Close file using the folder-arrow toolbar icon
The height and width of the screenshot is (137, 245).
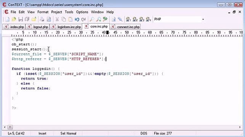(x=34, y=19)
